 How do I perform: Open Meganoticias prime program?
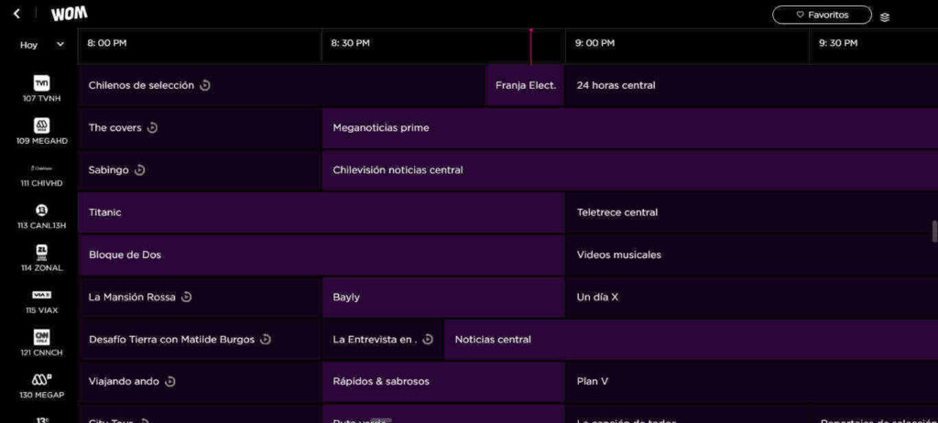[x=381, y=128]
